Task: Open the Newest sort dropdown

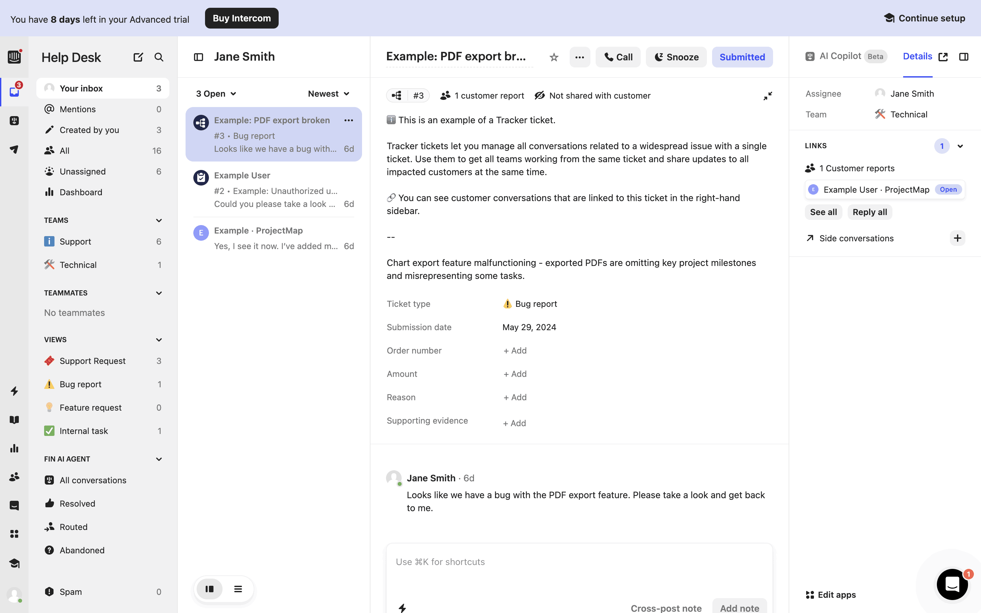Action: pyautogui.click(x=328, y=94)
